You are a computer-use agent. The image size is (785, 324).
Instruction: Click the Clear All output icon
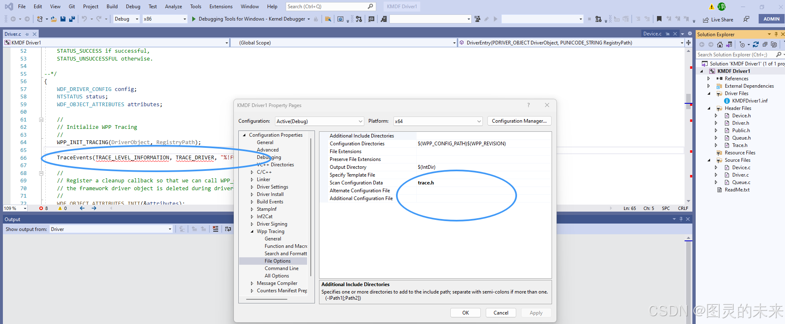pyautogui.click(x=216, y=229)
